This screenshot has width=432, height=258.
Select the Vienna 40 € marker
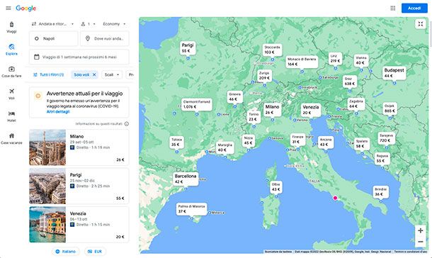click(x=361, y=60)
